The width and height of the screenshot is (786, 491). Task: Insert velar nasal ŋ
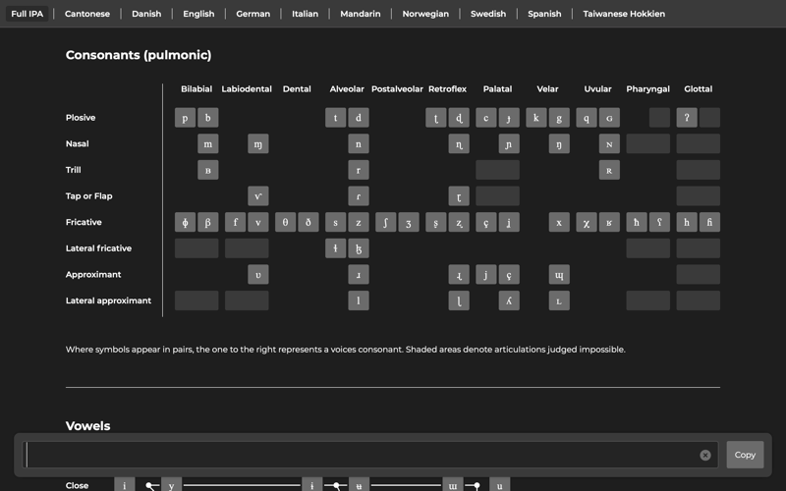pos(559,143)
